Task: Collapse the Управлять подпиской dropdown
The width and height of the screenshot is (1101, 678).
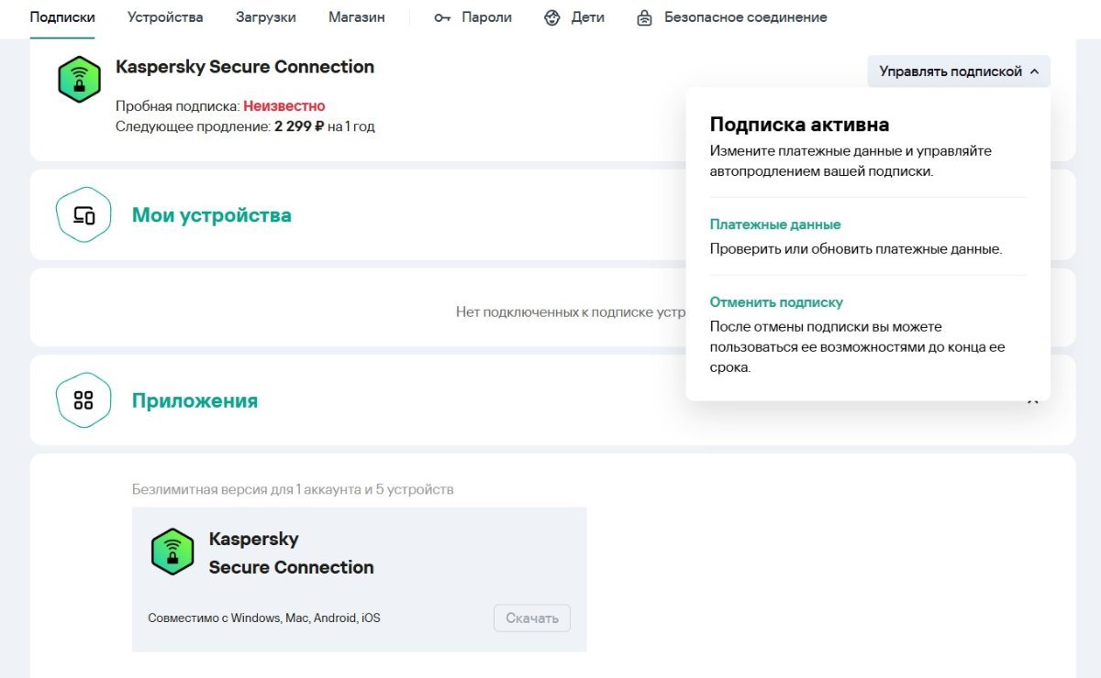Action: pos(958,71)
